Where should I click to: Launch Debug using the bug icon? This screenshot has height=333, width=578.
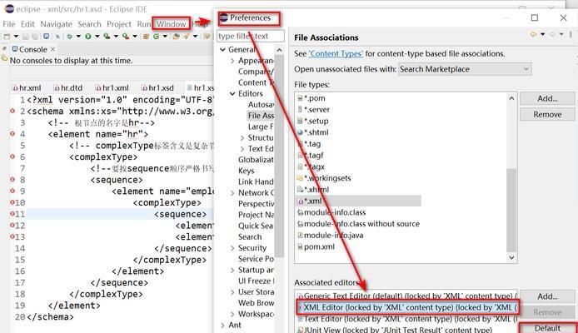(x=69, y=37)
